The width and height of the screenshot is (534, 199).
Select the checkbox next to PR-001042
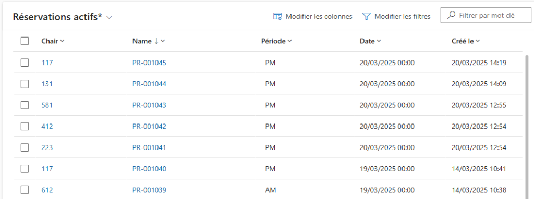[x=25, y=127]
